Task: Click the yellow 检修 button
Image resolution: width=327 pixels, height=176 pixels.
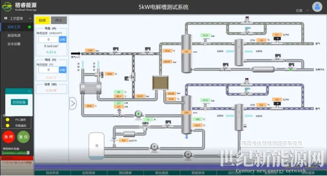Action: click(x=42, y=20)
